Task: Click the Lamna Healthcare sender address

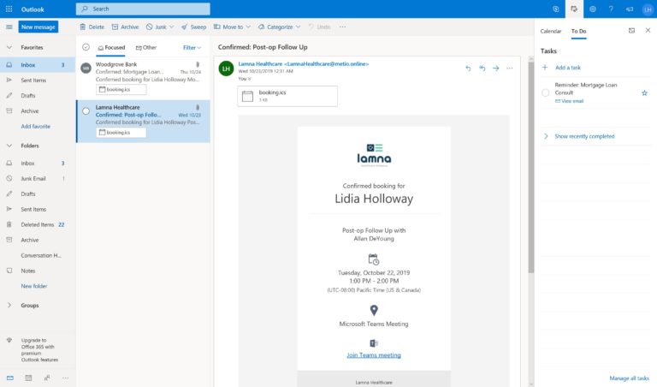Action: coord(304,63)
